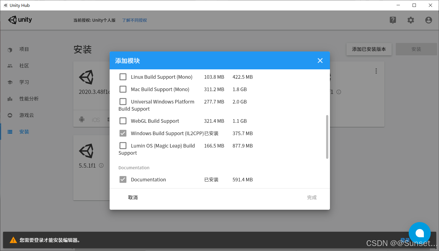
Task: Click the 项目 cube icon in sidebar
Action: 10,50
